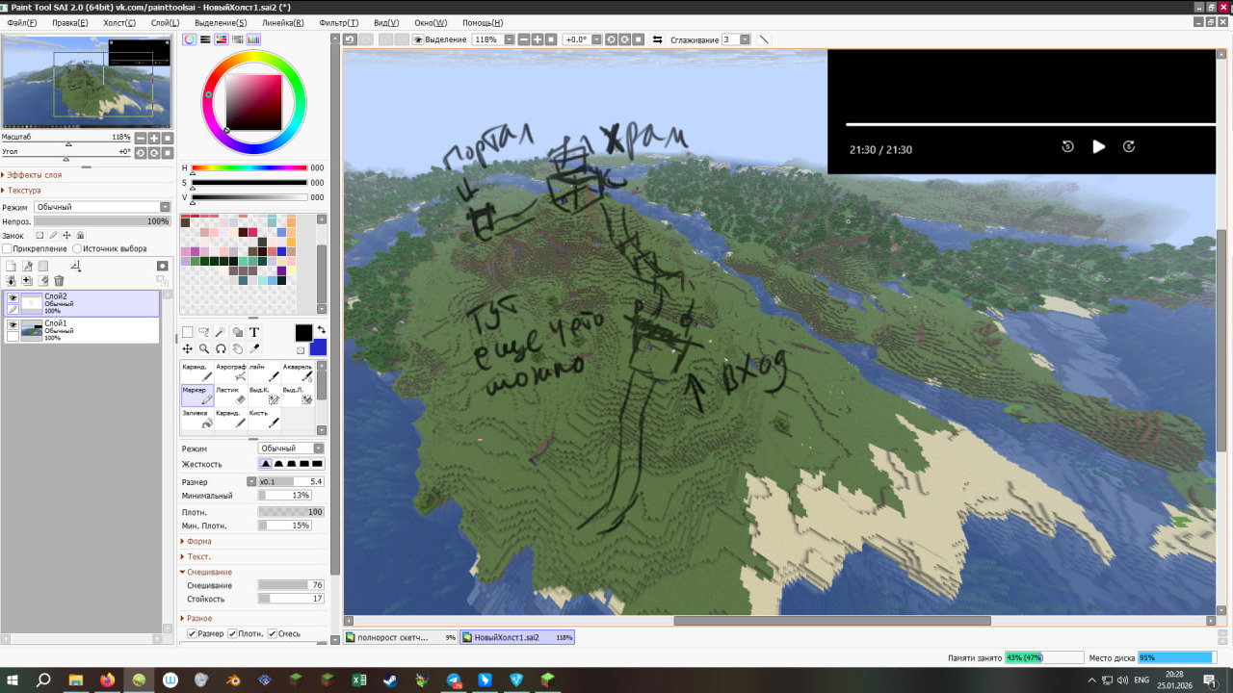Select the Brush (Кисть) tool

point(264,419)
